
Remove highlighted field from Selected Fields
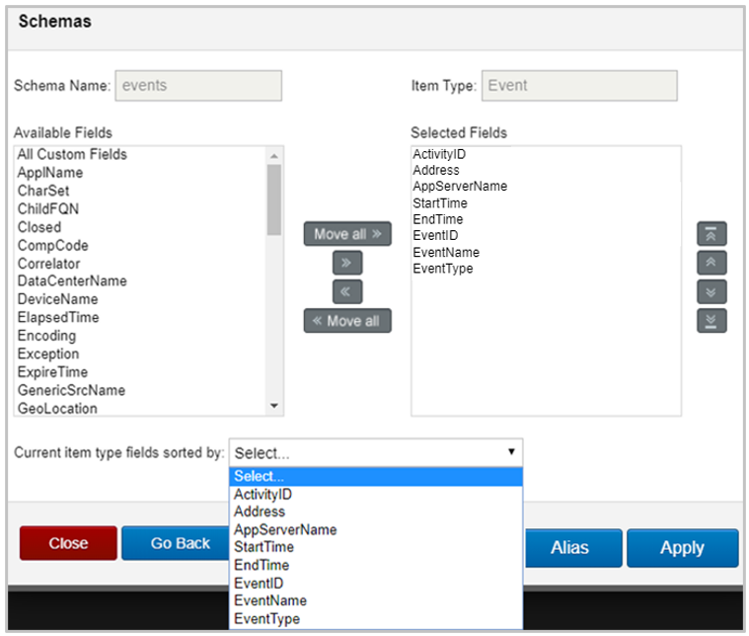(x=347, y=291)
